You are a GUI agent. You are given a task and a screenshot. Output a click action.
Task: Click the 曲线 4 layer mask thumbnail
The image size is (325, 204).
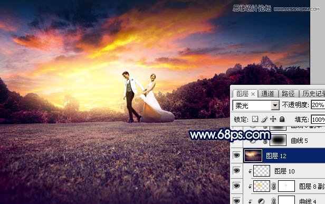(286, 200)
